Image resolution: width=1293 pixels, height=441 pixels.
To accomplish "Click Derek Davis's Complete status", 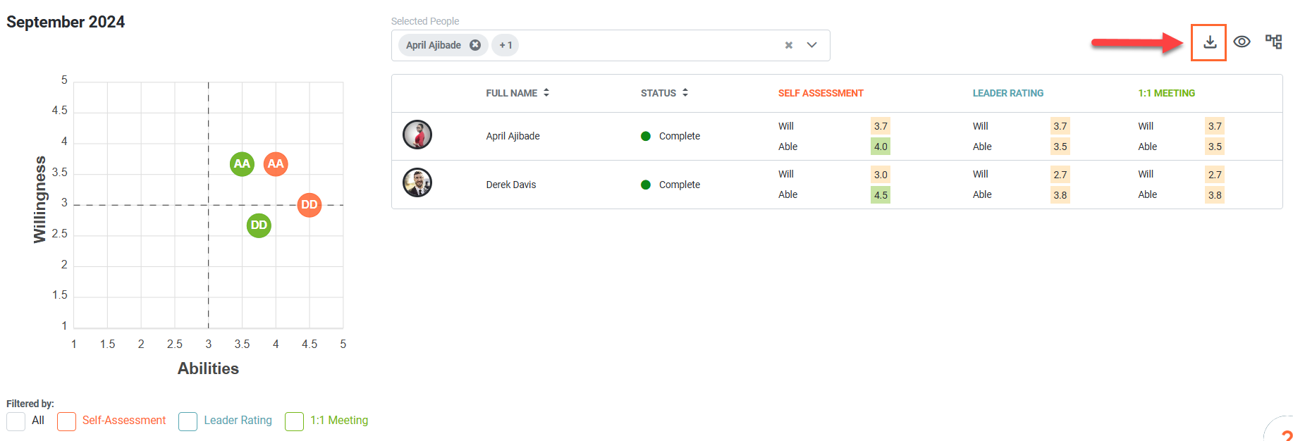I will tap(670, 185).
